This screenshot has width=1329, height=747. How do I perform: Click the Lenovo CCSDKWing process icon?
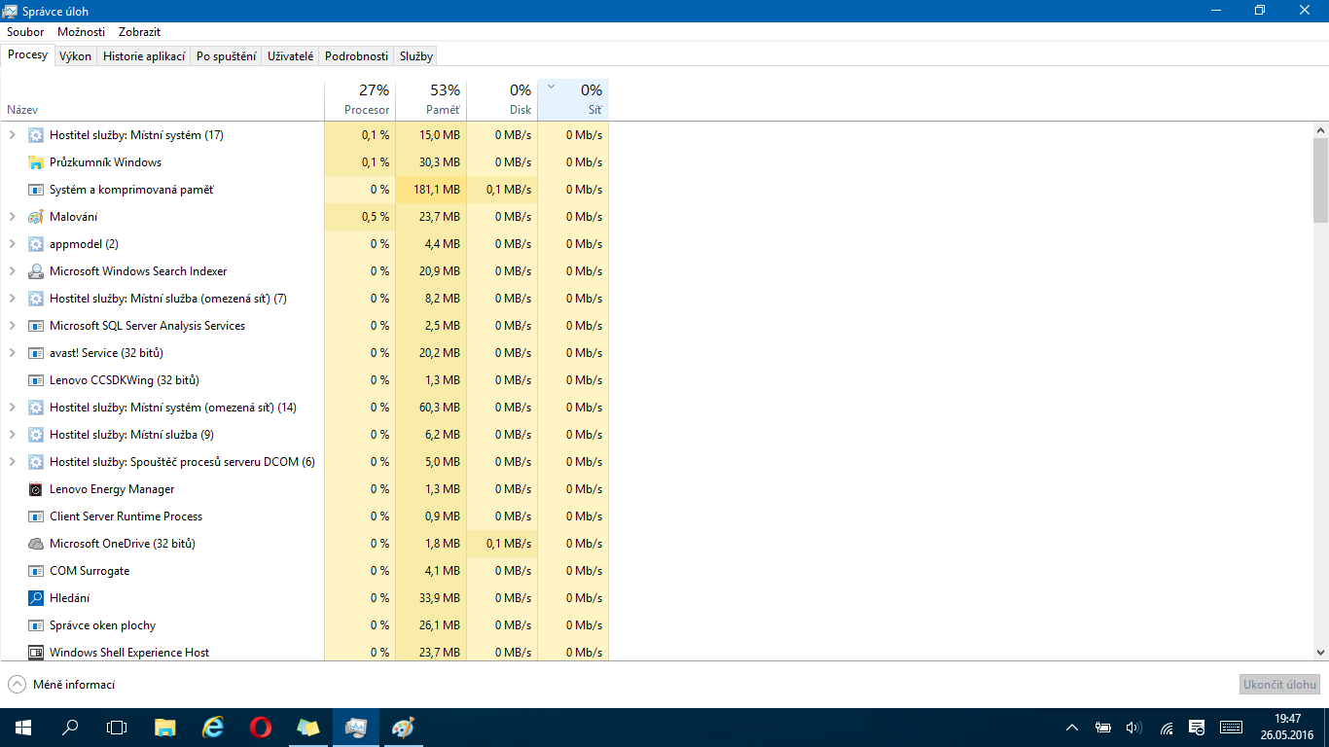tap(36, 380)
